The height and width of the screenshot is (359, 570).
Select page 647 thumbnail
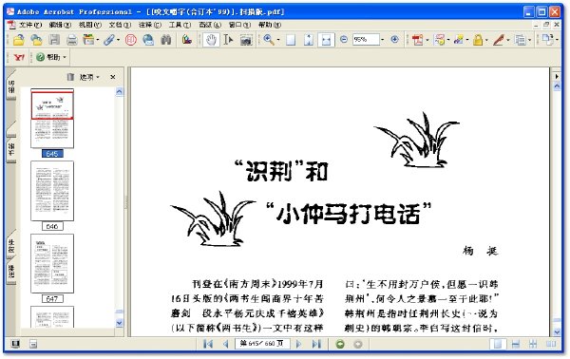pyautogui.click(x=52, y=263)
